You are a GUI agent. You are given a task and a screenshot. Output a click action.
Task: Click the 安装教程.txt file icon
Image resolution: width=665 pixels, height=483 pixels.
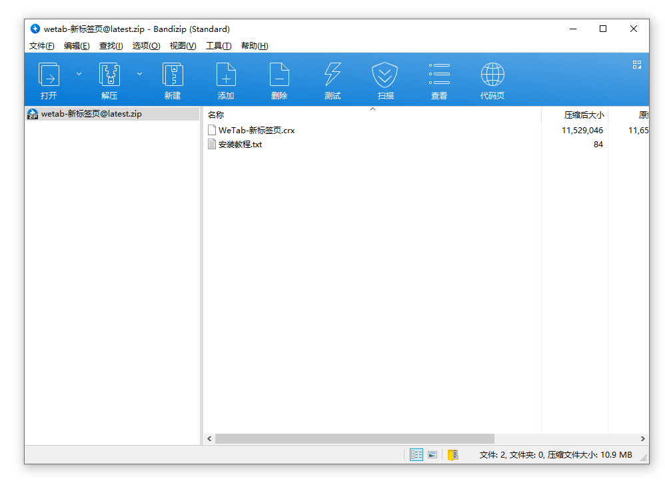coord(212,144)
